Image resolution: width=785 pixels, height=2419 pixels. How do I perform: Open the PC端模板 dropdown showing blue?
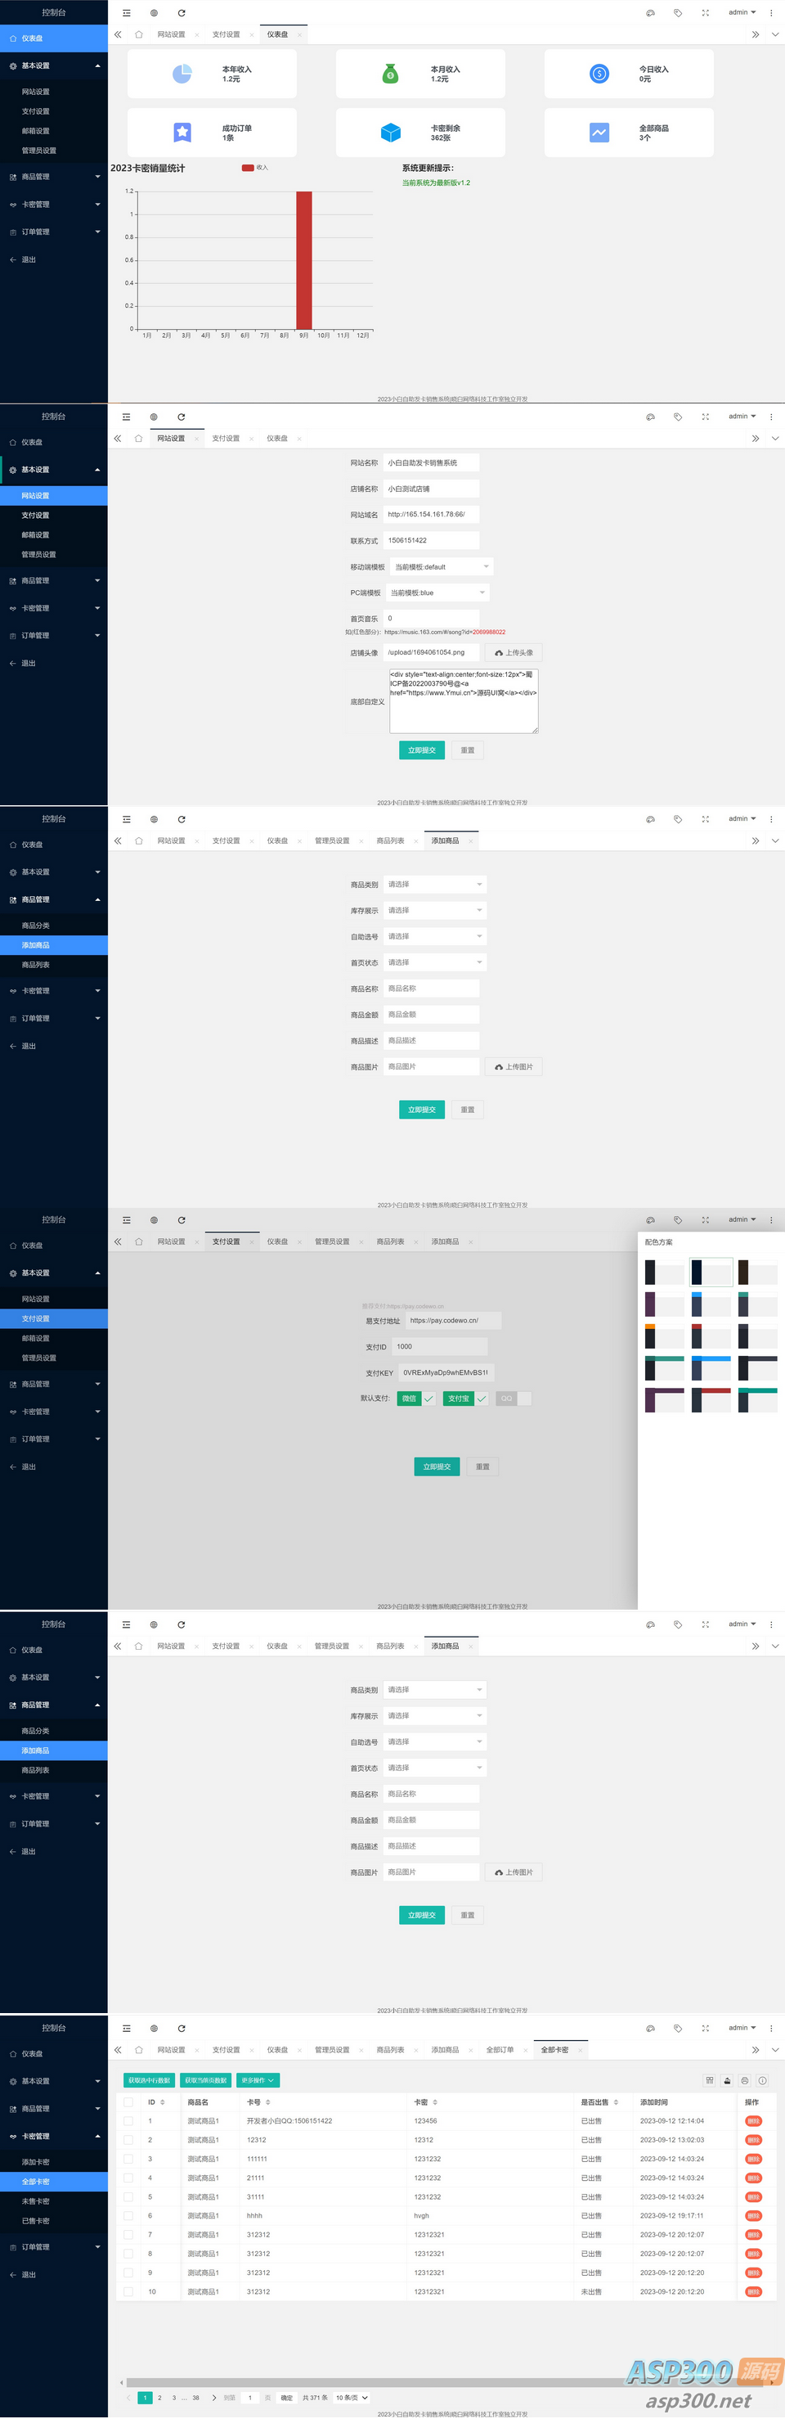tap(437, 592)
